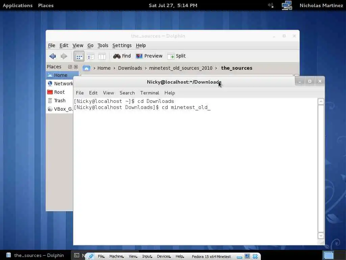The image size is (346, 260).
Task: Click the clock showing Sat Jul 27
Action: (173, 5)
